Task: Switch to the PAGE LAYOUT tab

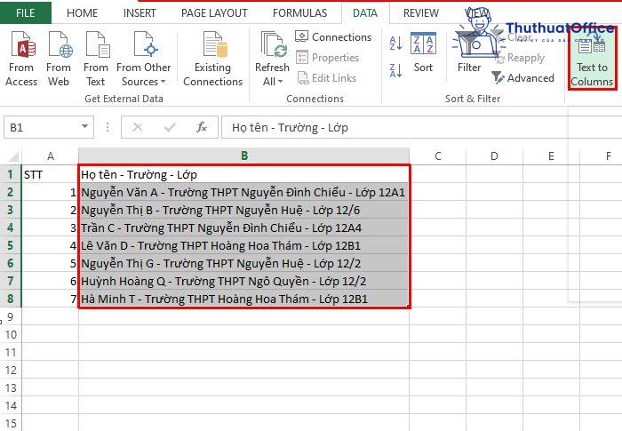Action: click(x=214, y=13)
